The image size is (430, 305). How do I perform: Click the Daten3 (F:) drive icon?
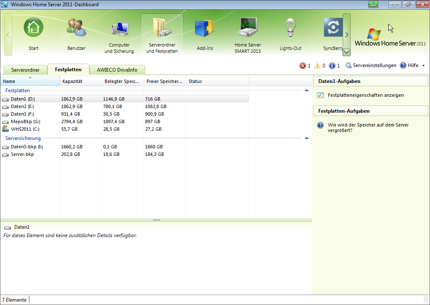[5, 114]
